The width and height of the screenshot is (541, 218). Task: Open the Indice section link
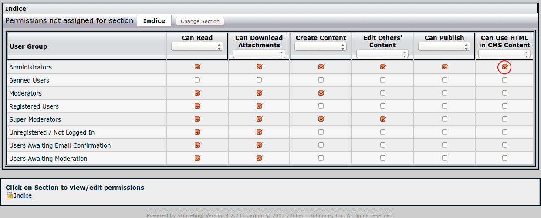pyautogui.click(x=23, y=195)
